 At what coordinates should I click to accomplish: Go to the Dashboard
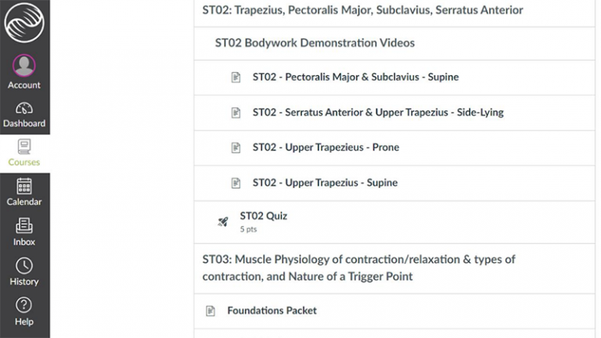click(x=24, y=114)
